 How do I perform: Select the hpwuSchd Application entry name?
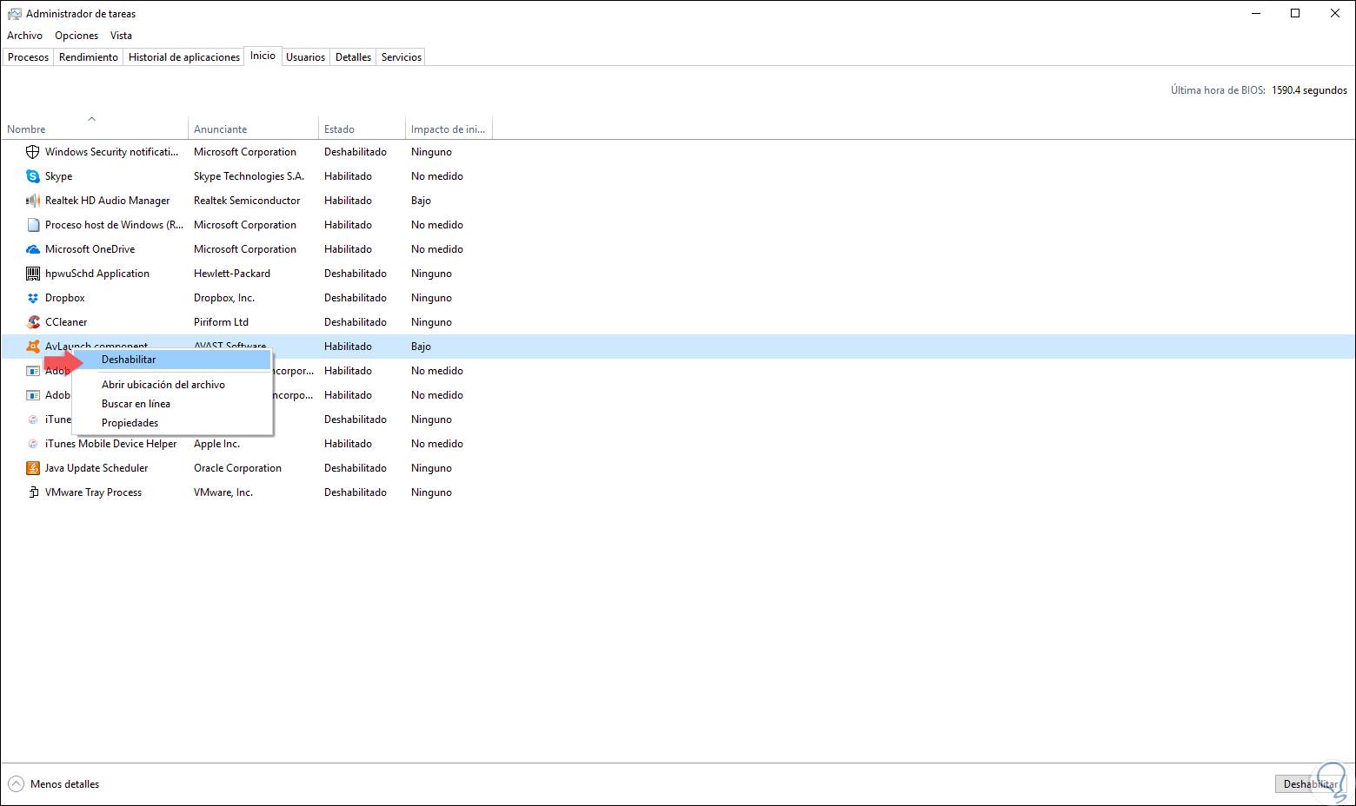[x=97, y=274]
